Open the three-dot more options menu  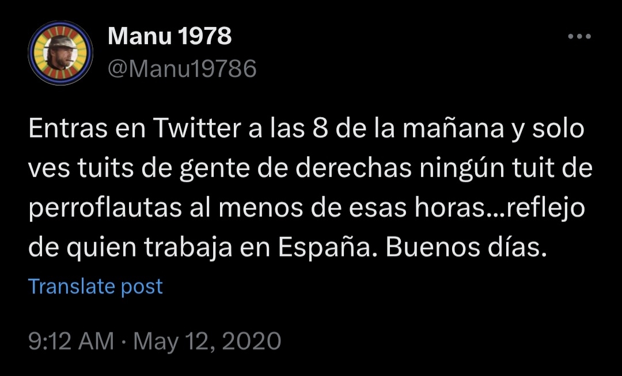tap(579, 37)
